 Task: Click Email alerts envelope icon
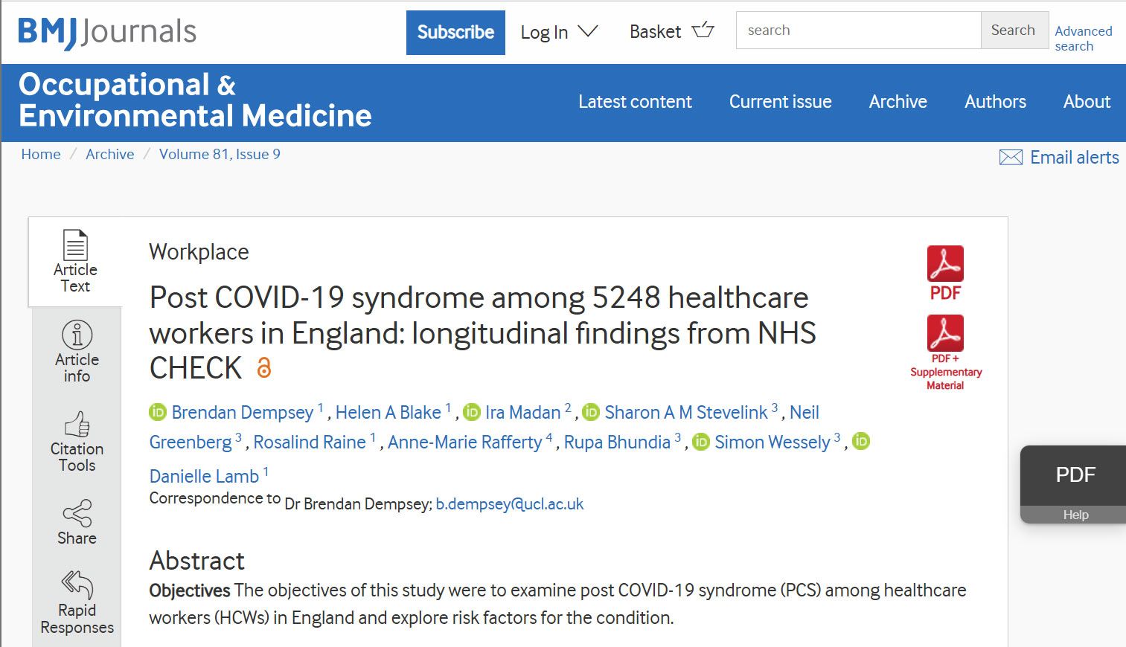point(1010,158)
